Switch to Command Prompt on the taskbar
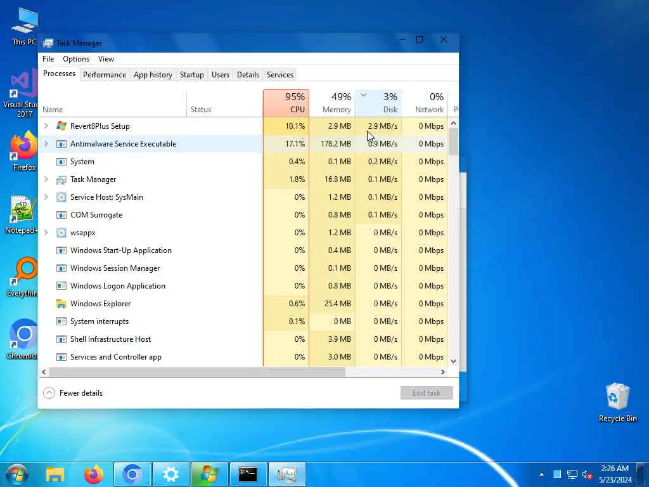 [248, 474]
